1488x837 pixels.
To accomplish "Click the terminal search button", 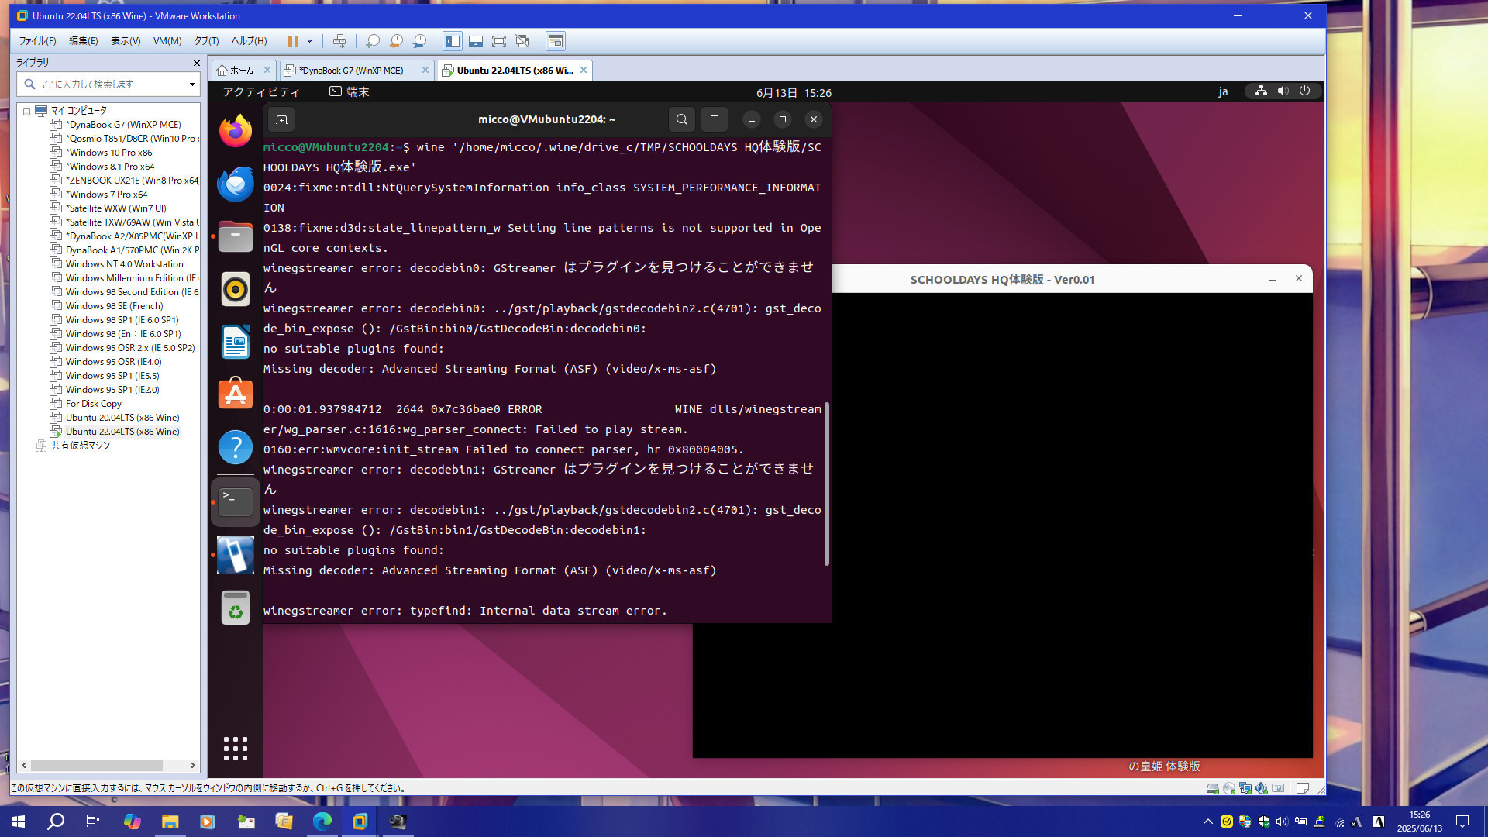I will [x=681, y=119].
